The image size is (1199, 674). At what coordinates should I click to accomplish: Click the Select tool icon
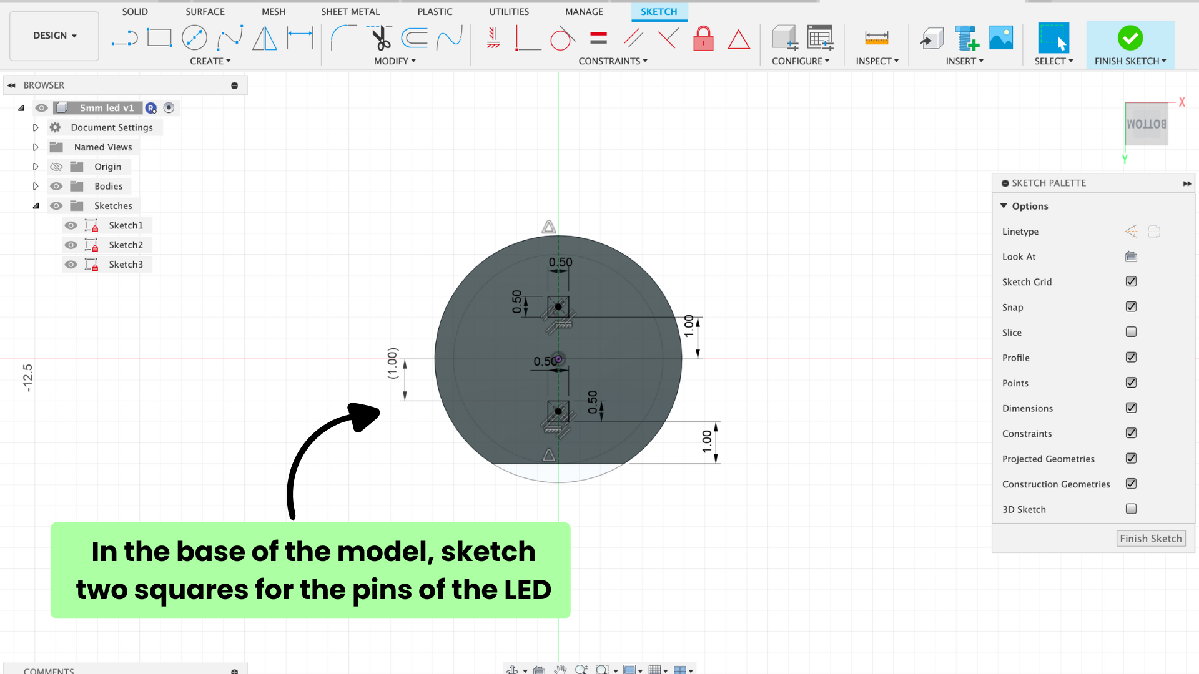point(1053,38)
